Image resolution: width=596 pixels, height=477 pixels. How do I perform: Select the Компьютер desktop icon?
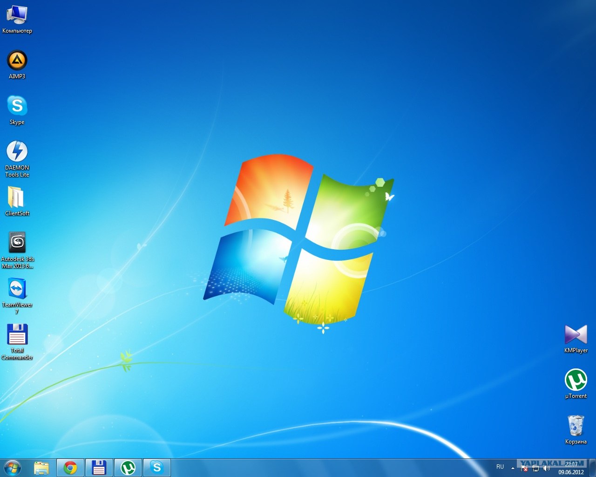17,20
